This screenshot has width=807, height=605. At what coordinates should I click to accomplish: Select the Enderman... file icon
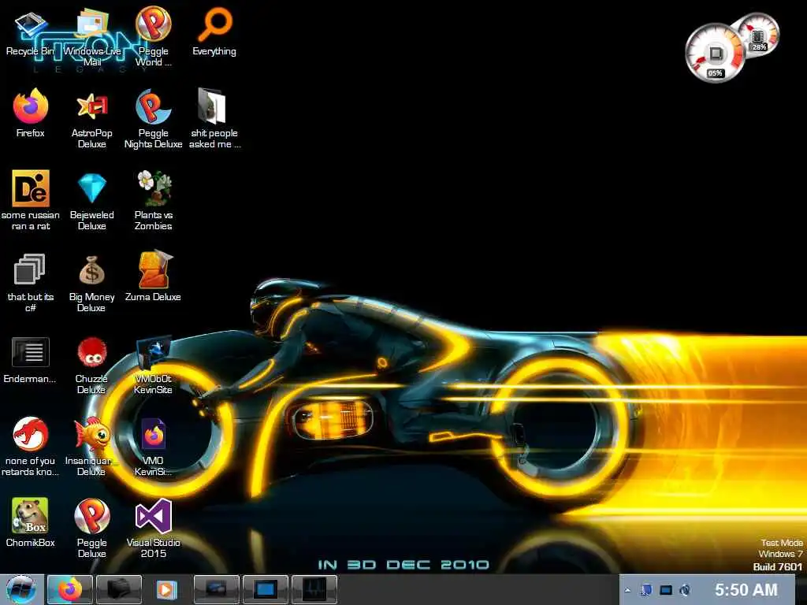(x=31, y=360)
